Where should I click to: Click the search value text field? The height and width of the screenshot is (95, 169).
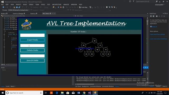[x=32, y=56]
